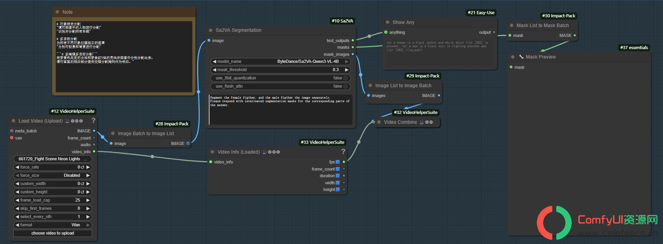Image resolution: width=663 pixels, height=244 pixels.
Task: Toggle the use_flash_attn switch
Action: tap(280, 86)
